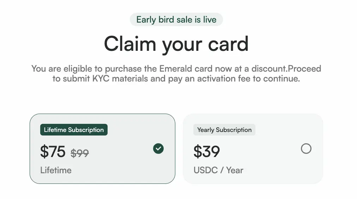Click the word eligible in the description
The image size is (357, 199).
tap(78, 68)
